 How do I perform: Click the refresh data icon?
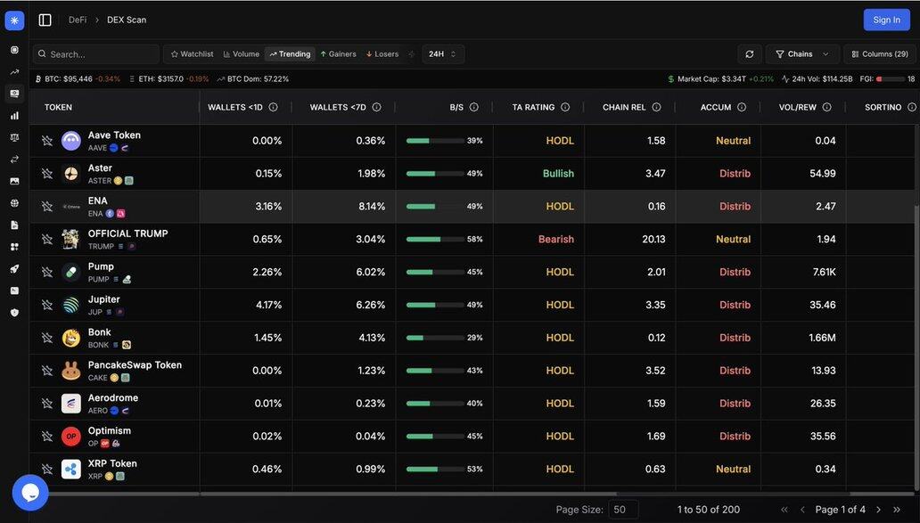[x=750, y=54]
